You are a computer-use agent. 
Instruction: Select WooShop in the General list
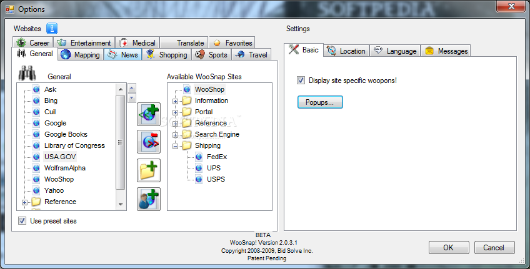click(59, 179)
